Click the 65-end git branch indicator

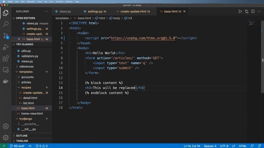pos(17,146)
